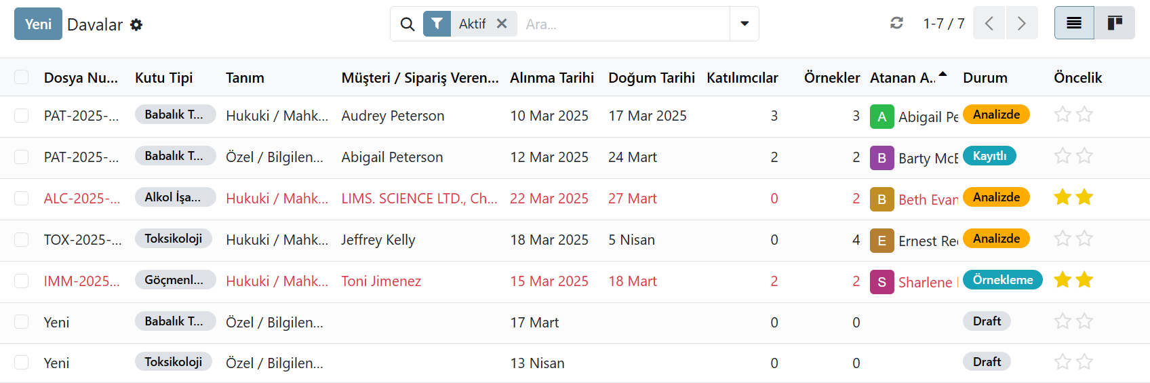Create a new case with Yeni button
1150x383 pixels.
click(38, 24)
